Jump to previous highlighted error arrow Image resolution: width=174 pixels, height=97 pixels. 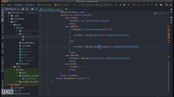click(x=165, y=13)
